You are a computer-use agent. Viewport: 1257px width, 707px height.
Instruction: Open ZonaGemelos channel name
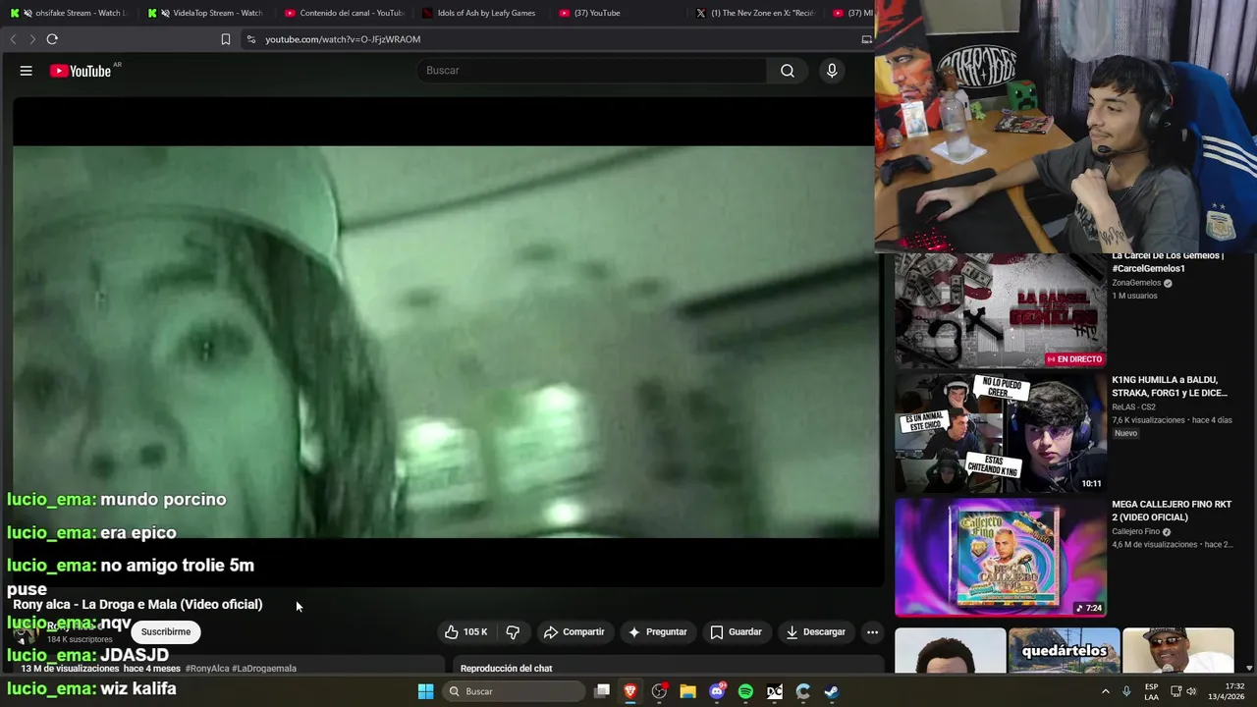point(1136,283)
